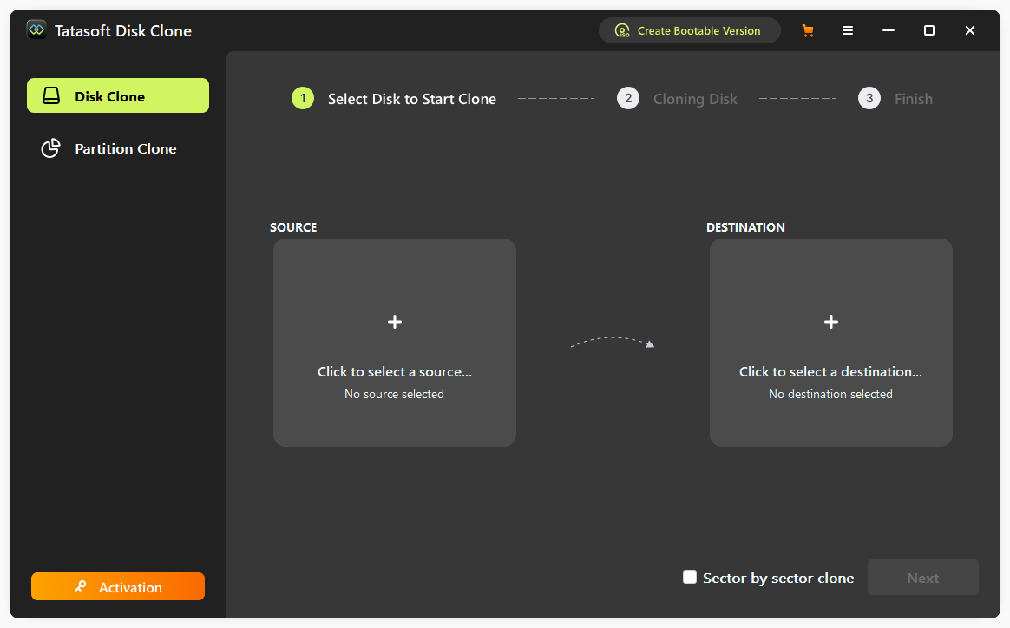Image resolution: width=1010 pixels, height=628 pixels.
Task: Enable the Sector by sector clone checkbox
Action: click(690, 577)
